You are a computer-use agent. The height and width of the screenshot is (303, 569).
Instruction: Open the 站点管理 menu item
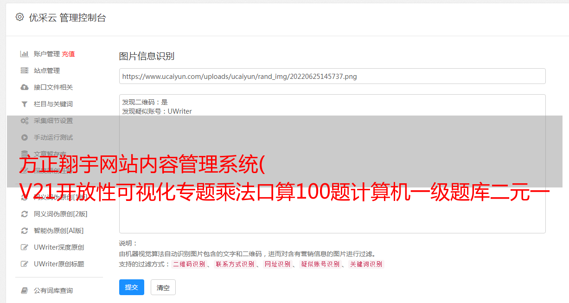click(47, 71)
